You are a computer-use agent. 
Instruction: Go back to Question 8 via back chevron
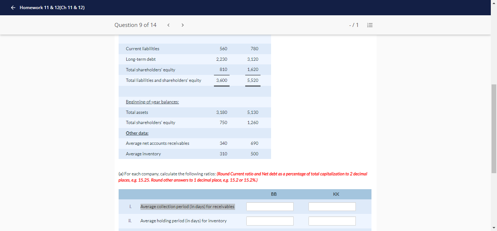coord(168,25)
